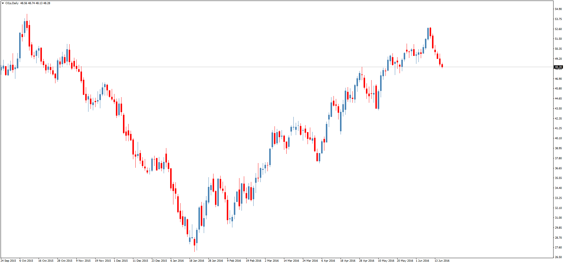
Task: Click the 42.35 price axis label
Action: pyautogui.click(x=558, y=119)
